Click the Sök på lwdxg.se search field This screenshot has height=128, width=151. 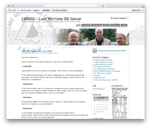tap(101, 89)
